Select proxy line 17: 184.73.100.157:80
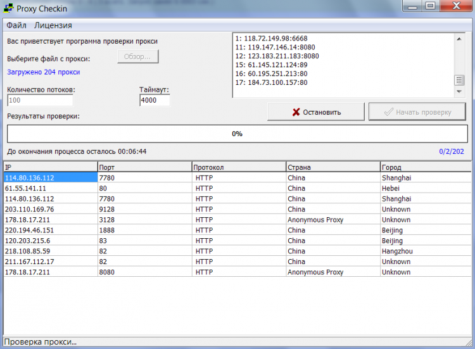Viewport: 475px width, 349px height. click(271, 82)
